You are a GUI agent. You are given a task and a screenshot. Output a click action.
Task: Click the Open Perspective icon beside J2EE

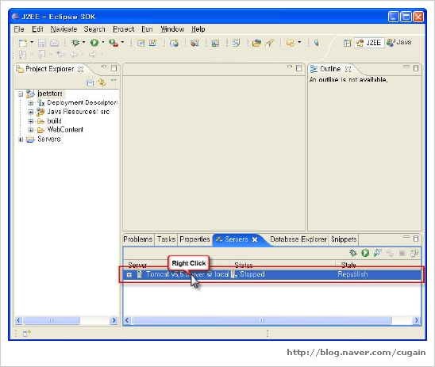[x=347, y=43]
